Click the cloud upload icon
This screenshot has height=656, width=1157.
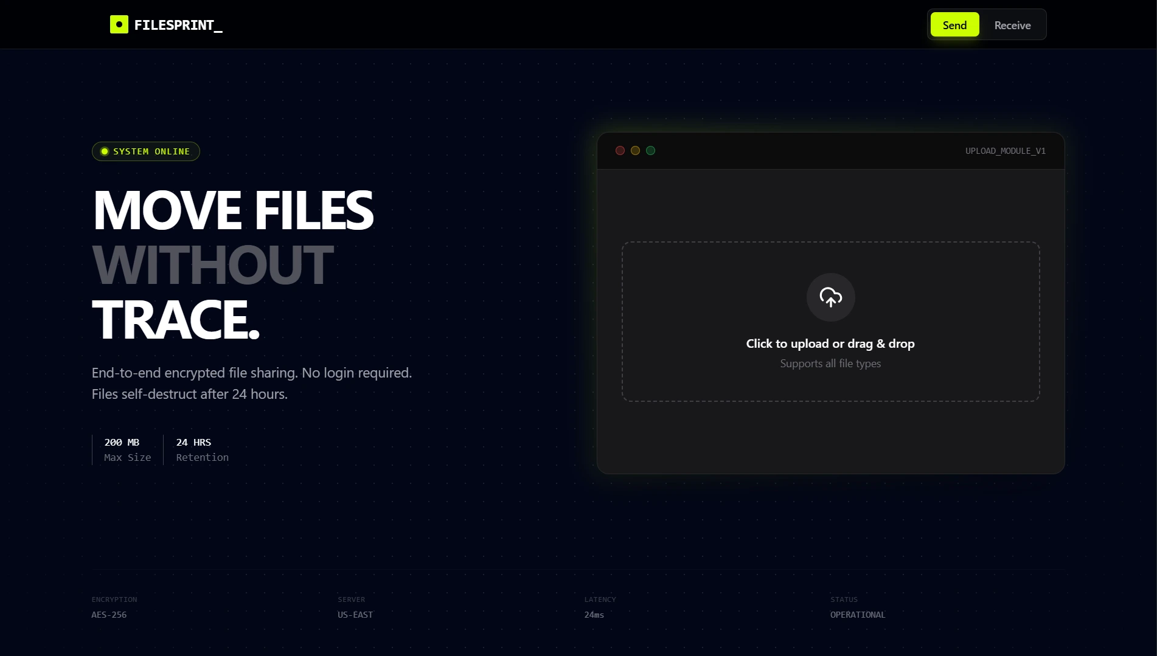pyautogui.click(x=830, y=297)
